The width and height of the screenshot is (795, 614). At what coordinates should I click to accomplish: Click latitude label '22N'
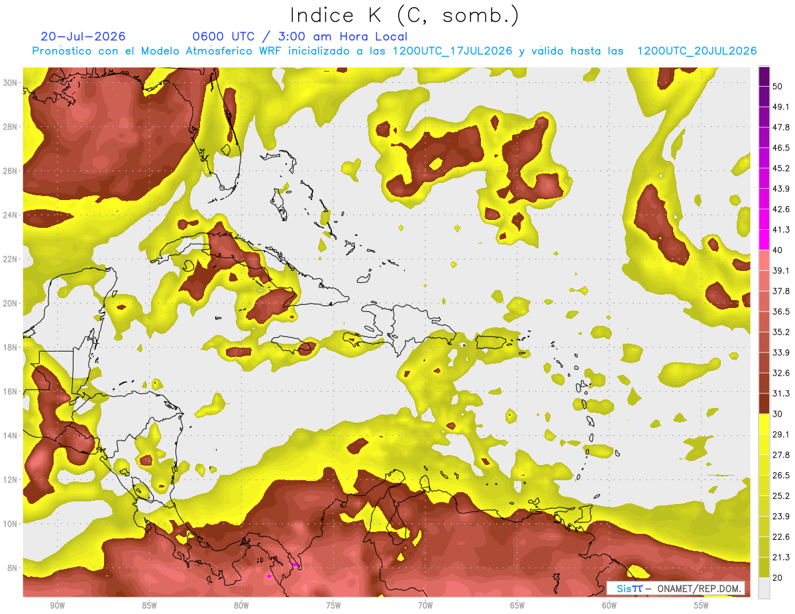click(x=10, y=259)
